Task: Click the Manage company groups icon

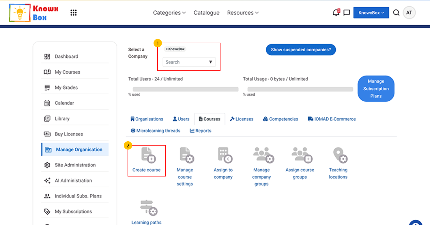Action: click(x=263, y=155)
